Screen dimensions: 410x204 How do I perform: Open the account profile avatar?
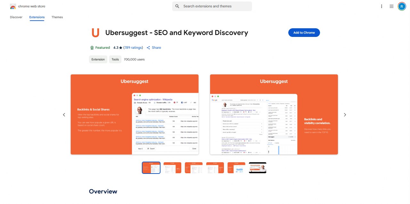402,6
